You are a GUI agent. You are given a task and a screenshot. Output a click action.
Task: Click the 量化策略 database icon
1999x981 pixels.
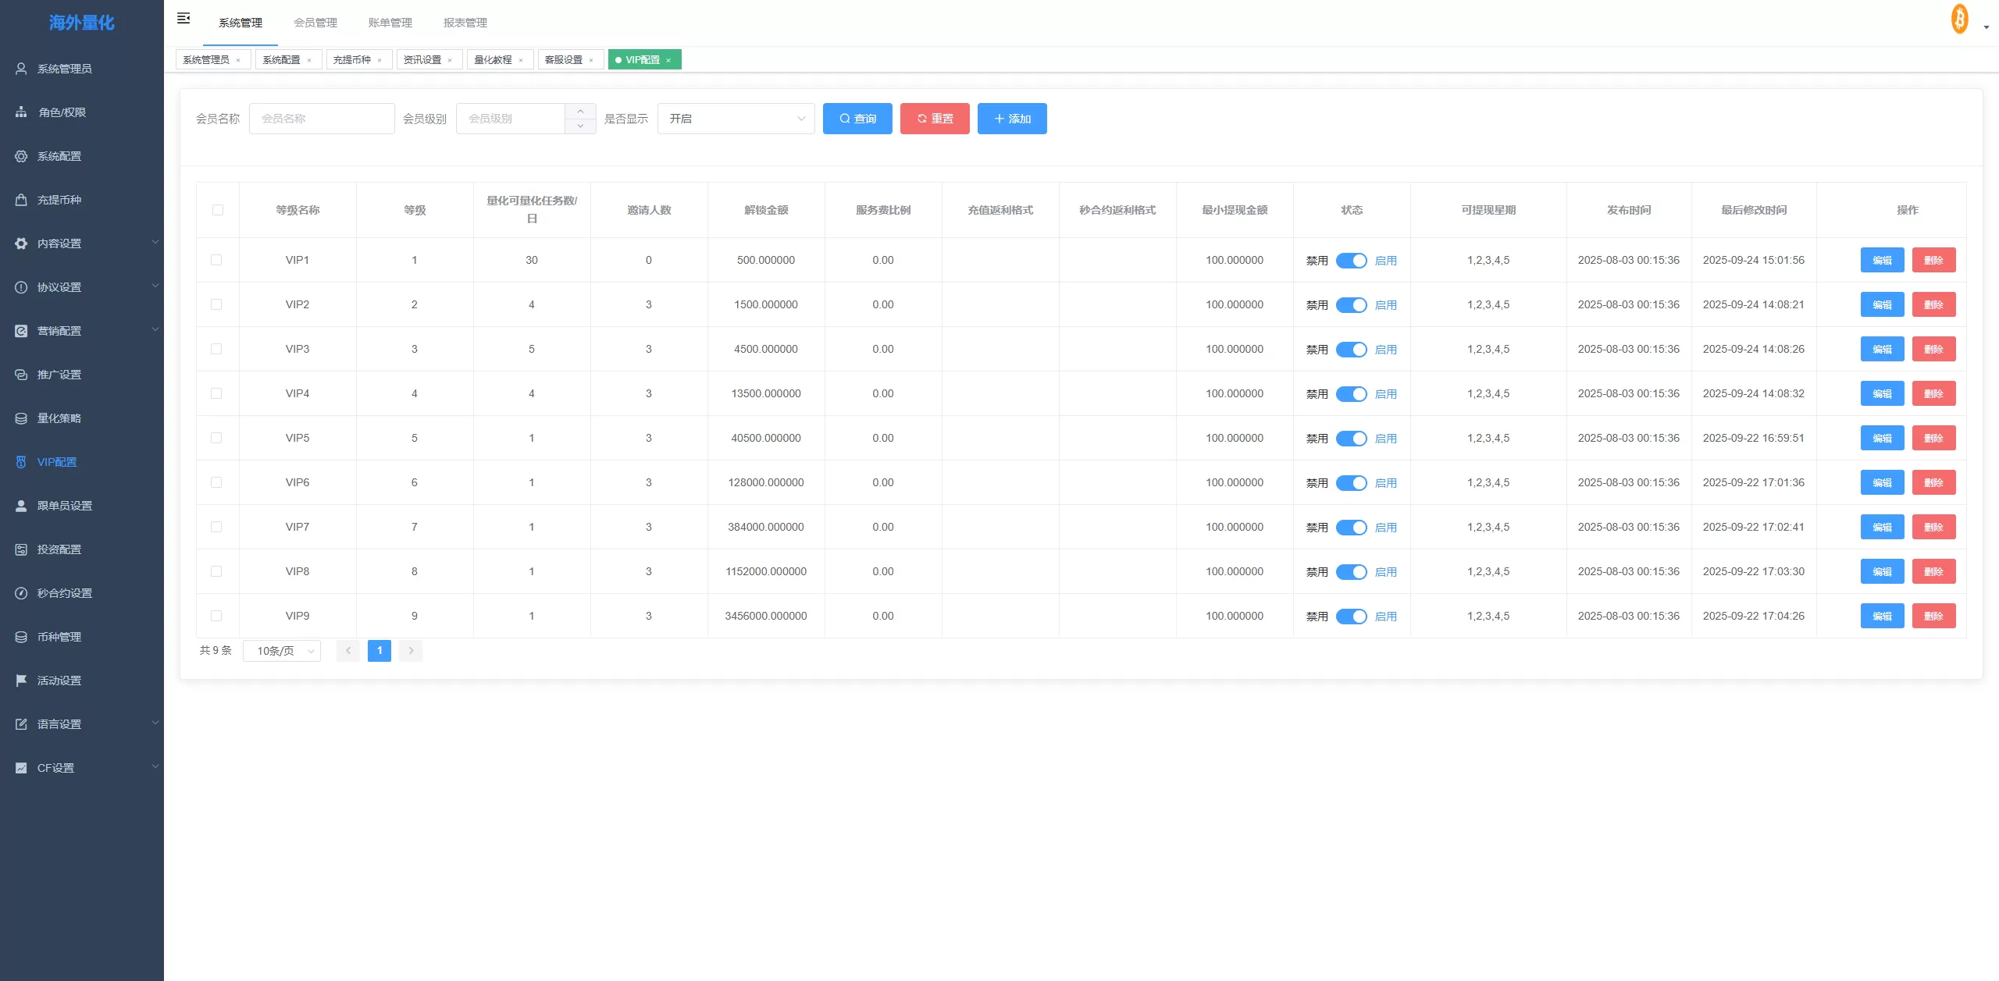21,418
